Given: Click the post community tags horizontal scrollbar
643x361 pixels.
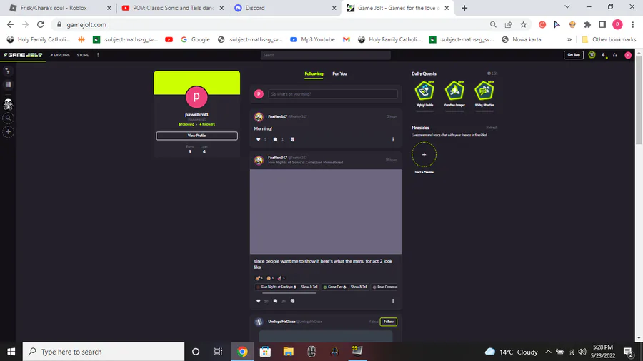Looking at the screenshot, I should (x=289, y=293).
